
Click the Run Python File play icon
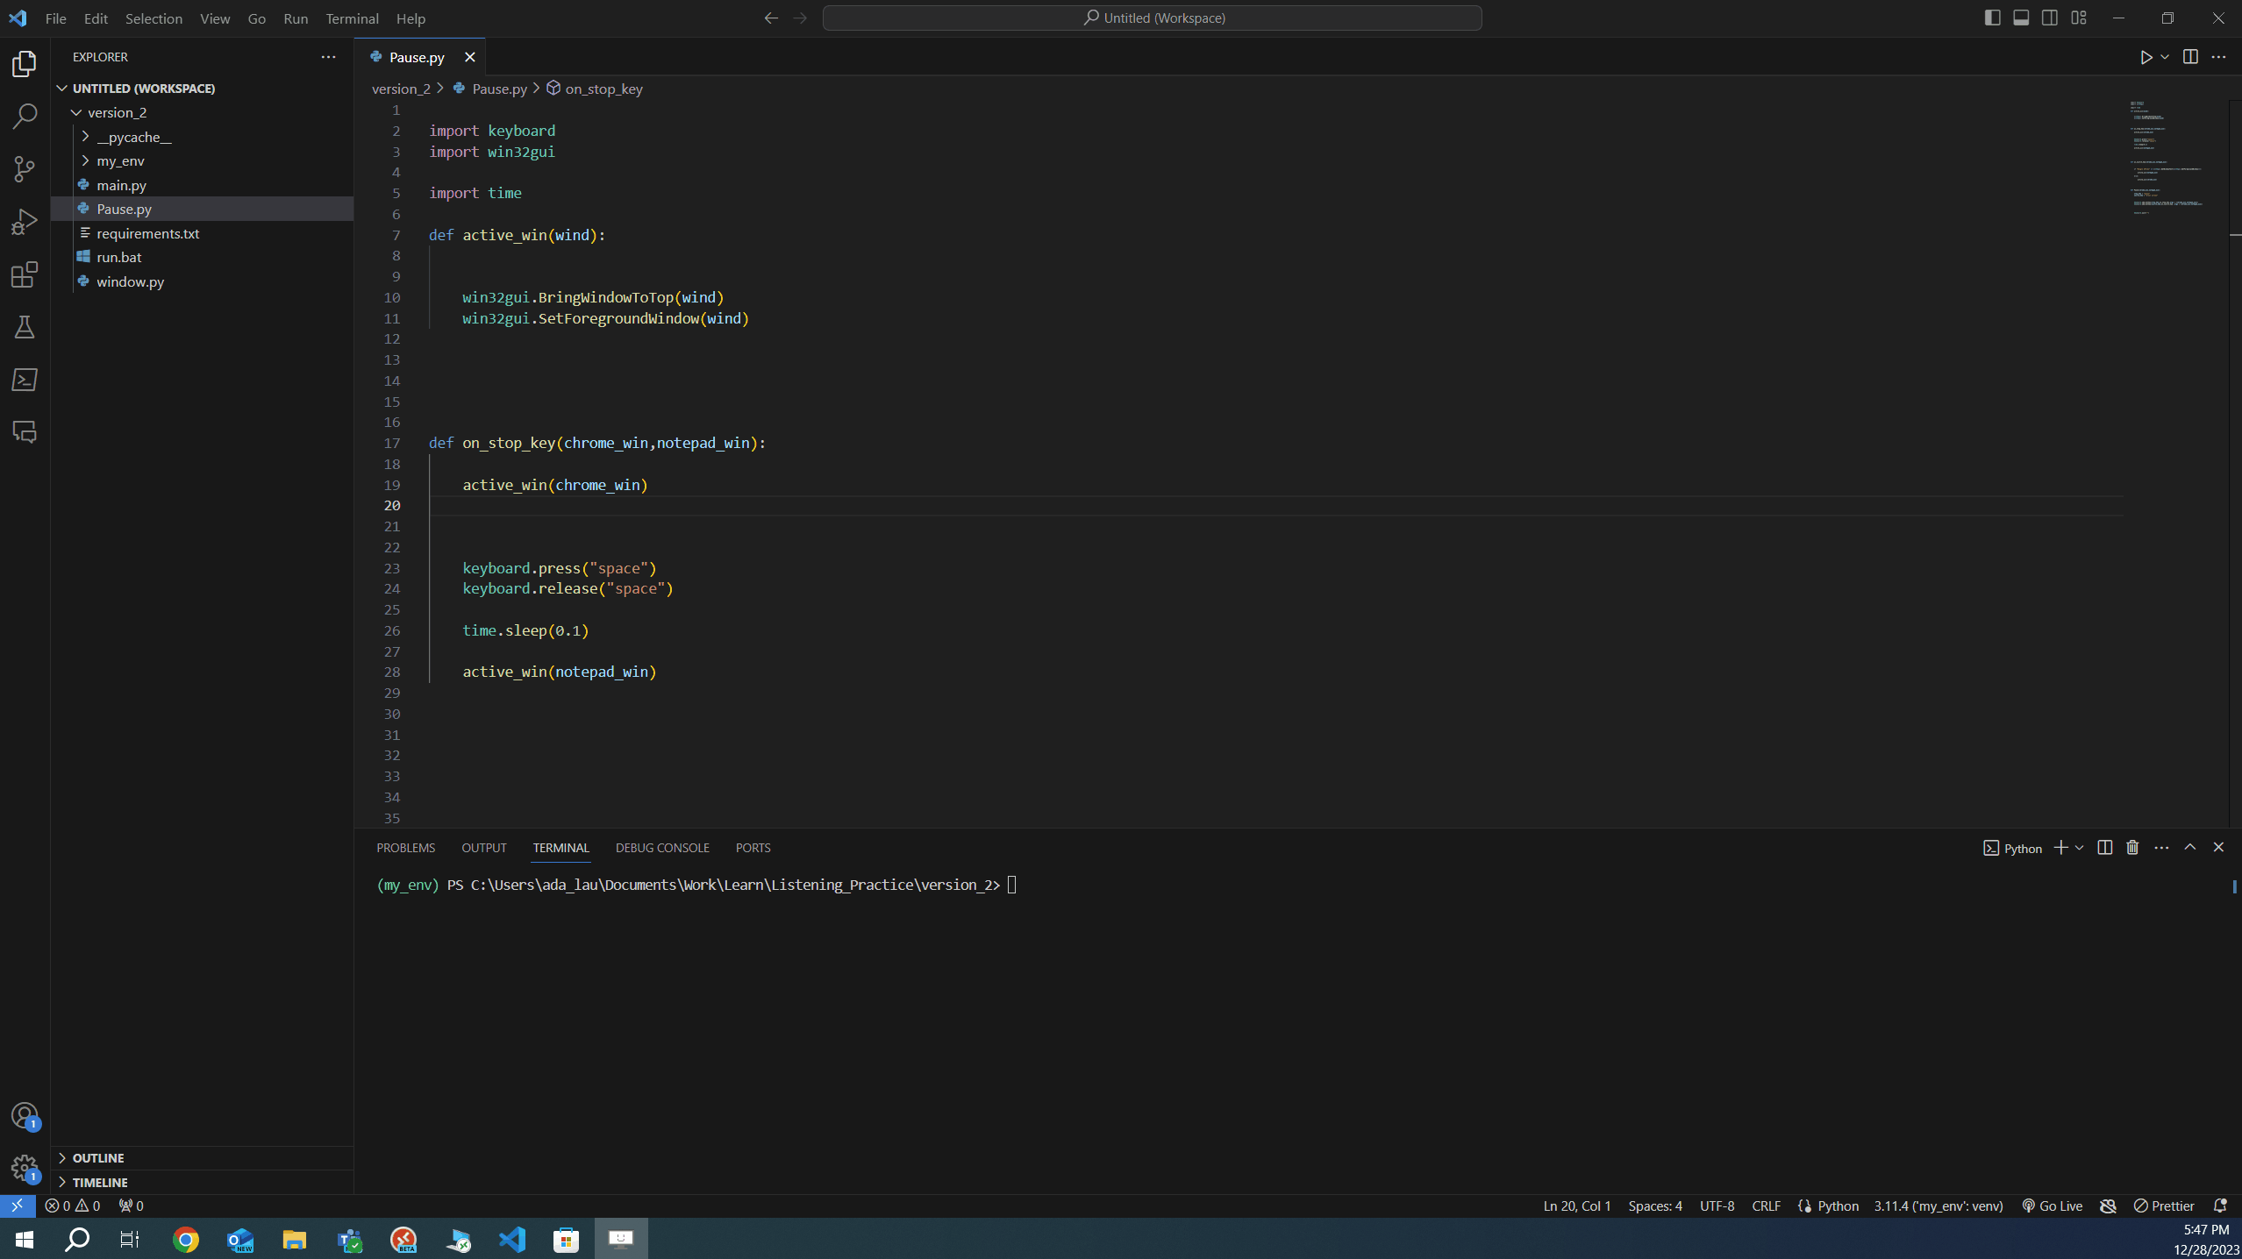coord(2146,56)
